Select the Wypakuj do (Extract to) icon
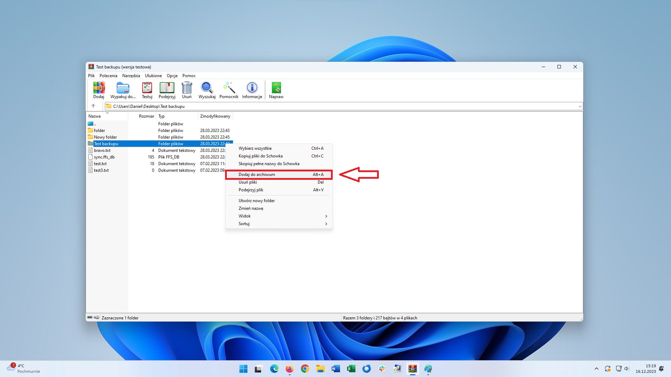Screen dimensions: 671x377 tap(122, 89)
